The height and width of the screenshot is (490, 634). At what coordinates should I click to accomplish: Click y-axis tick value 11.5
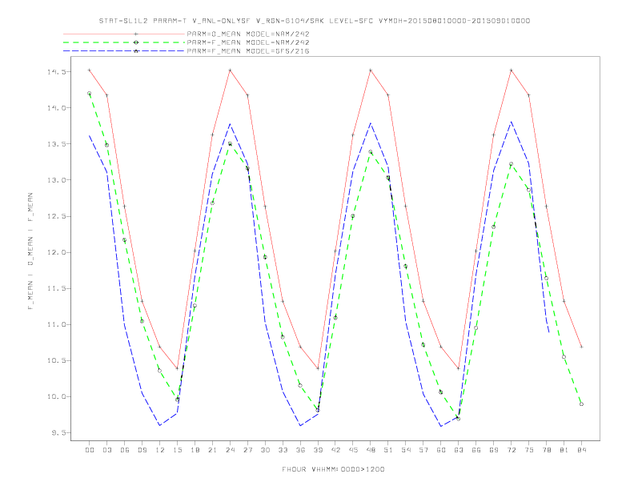coord(57,288)
